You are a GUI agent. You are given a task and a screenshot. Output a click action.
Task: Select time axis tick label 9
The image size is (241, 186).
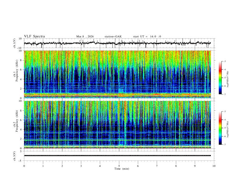195,166
